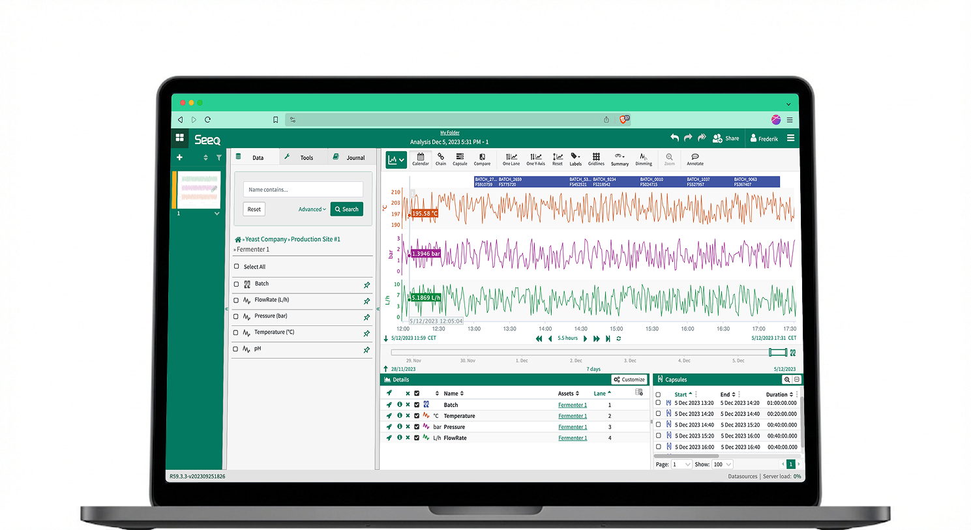Expand the Advanced search options

tap(312, 209)
